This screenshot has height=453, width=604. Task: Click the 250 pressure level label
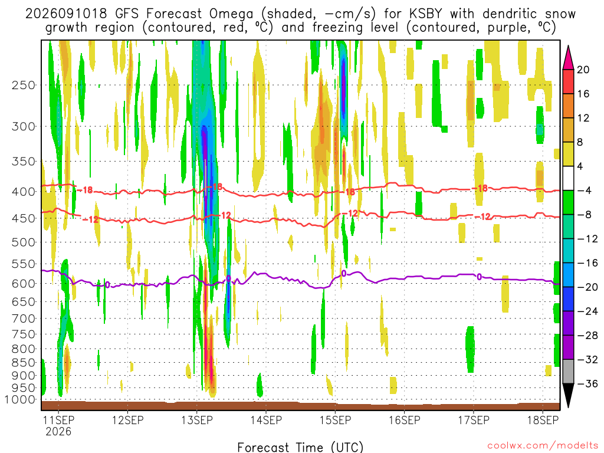pos(24,85)
